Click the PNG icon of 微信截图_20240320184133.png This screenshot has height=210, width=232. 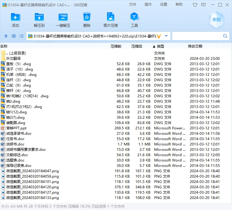tap(3, 198)
